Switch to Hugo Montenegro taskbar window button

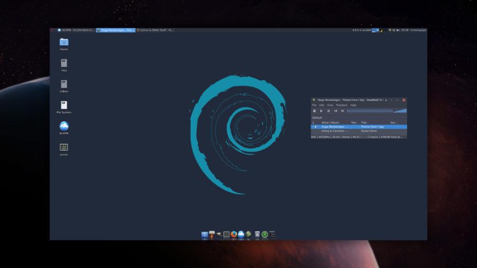[116, 30]
